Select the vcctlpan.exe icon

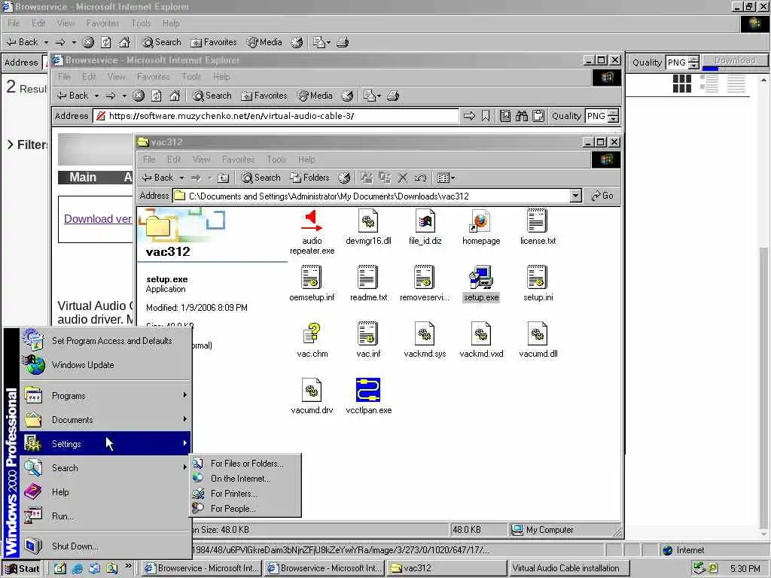[x=368, y=391]
